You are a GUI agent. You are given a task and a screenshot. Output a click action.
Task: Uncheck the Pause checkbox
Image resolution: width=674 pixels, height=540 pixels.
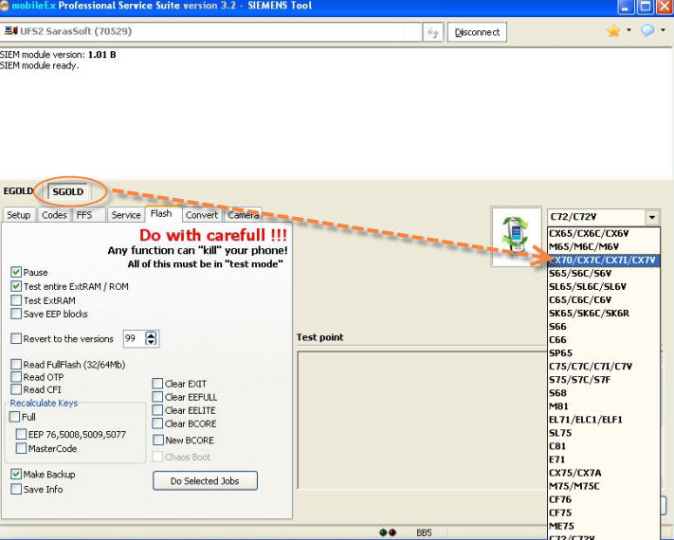16,272
